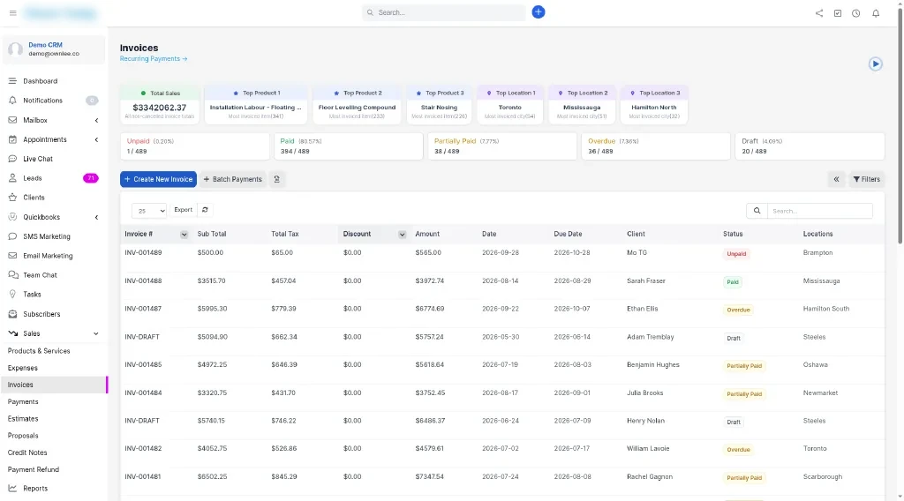Click the Batch Payments button

[232, 179]
